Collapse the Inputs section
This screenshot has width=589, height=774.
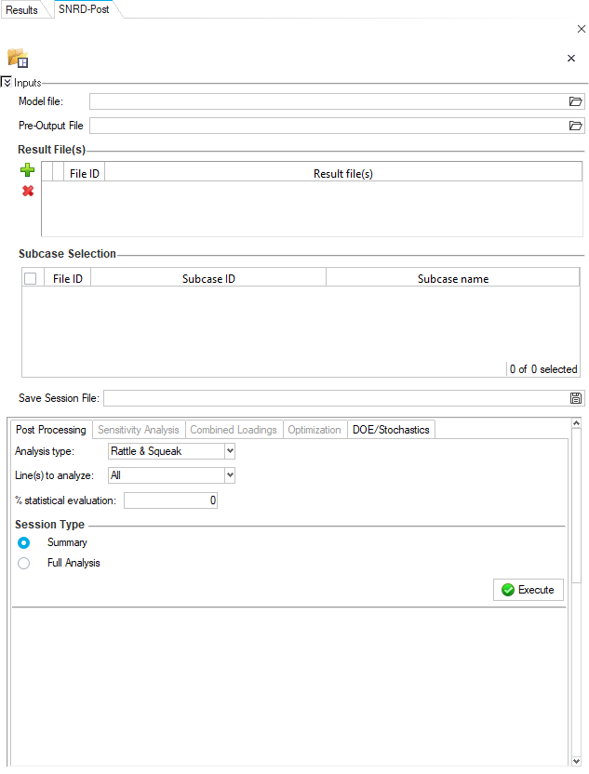(7, 83)
